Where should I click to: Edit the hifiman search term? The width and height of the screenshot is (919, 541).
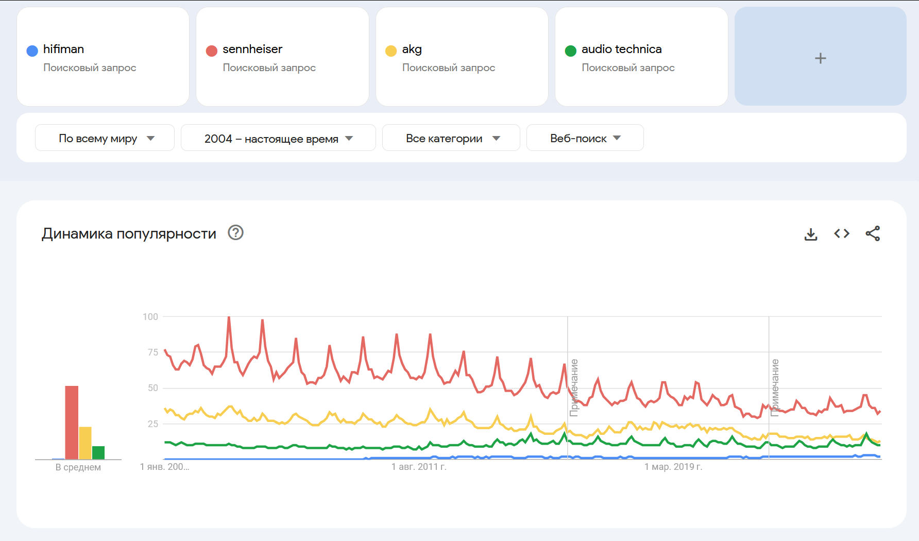pyautogui.click(x=63, y=49)
